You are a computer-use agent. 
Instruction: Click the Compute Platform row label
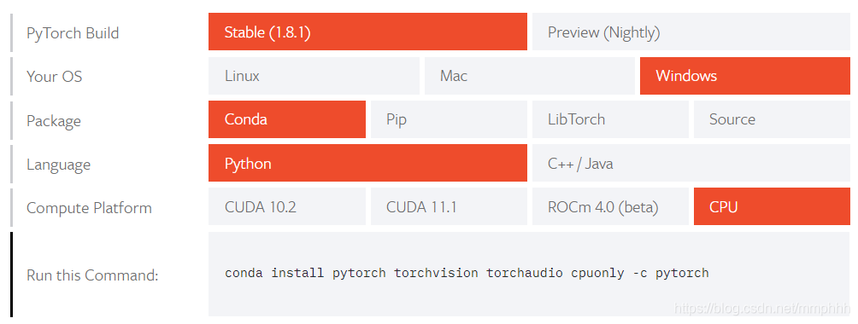(89, 208)
